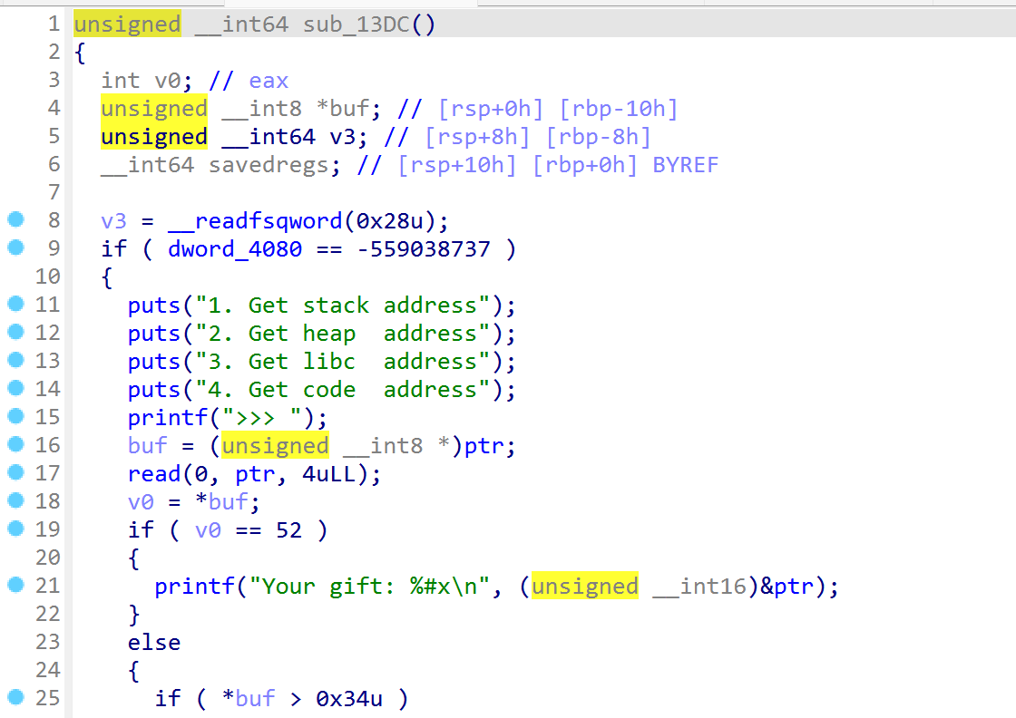Click the breakpoint dot at line 19

click(x=15, y=529)
